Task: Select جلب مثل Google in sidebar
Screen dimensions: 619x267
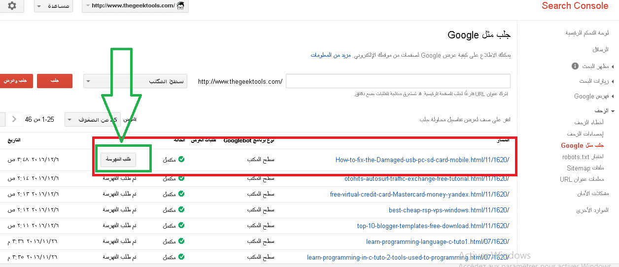Action: pos(583,145)
